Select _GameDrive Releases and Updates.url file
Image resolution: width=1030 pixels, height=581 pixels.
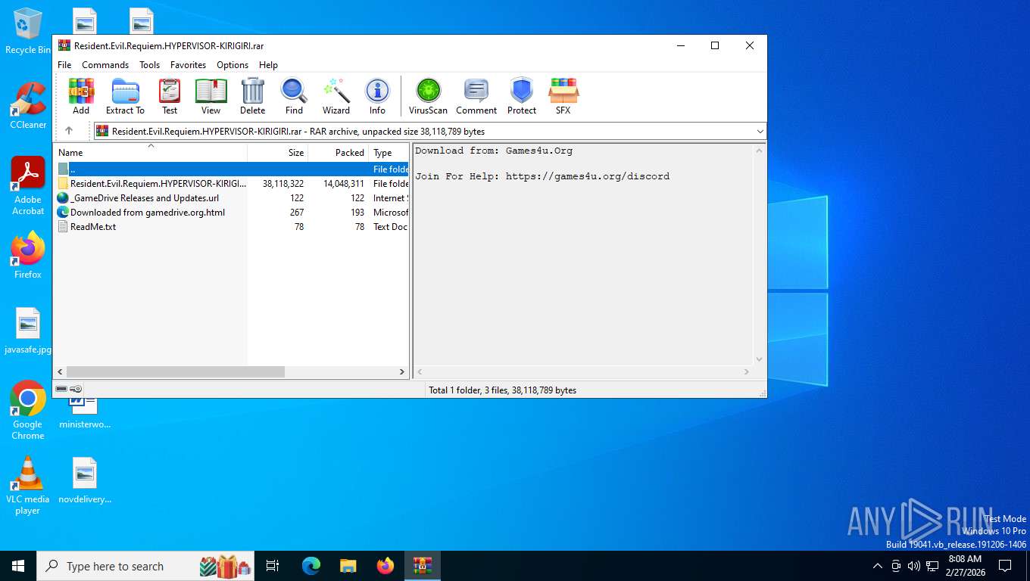point(232,198)
